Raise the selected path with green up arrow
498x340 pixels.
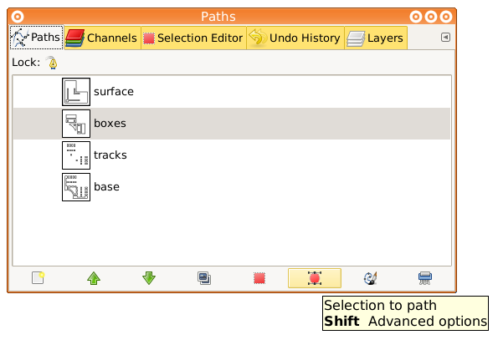94,278
